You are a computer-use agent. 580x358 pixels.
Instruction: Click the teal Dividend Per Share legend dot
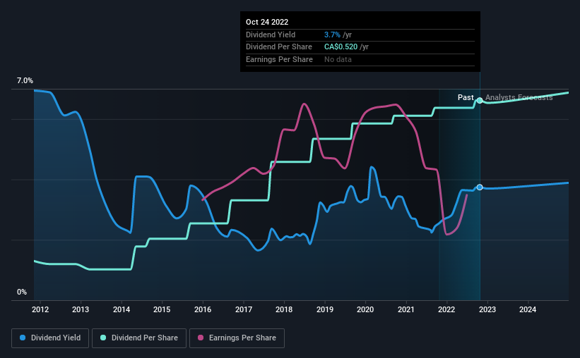coord(103,338)
